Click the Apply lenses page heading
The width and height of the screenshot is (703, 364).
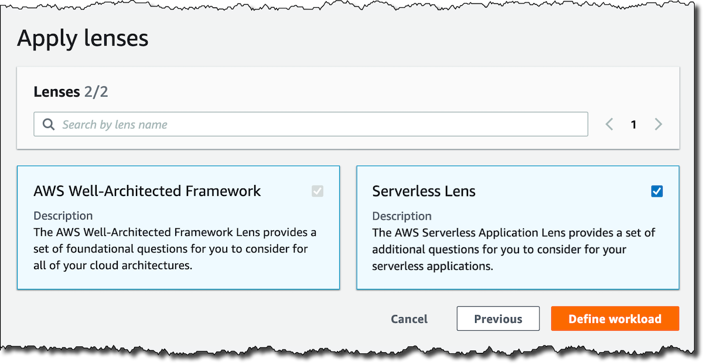pos(83,39)
